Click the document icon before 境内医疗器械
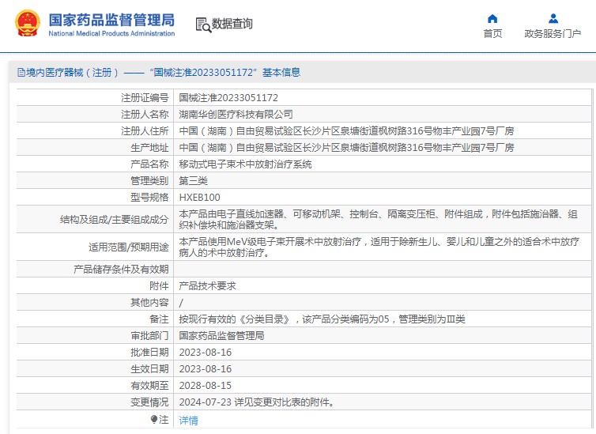The width and height of the screenshot is (596, 434). [21, 73]
